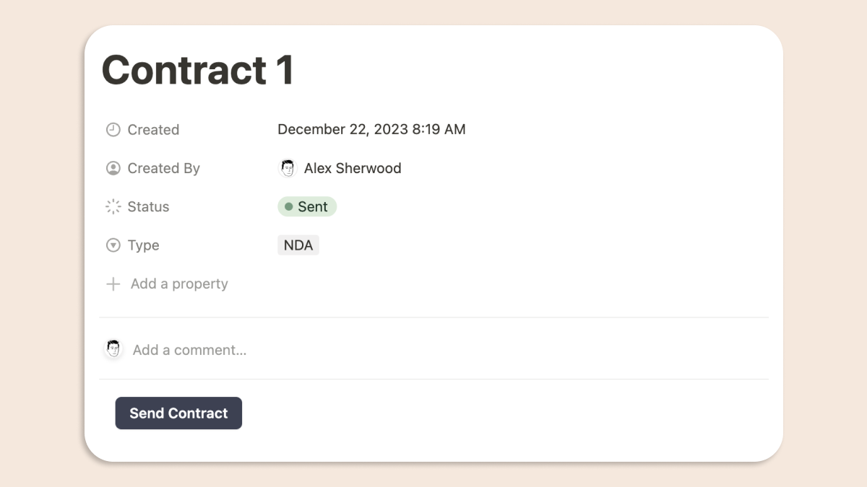
Task: Click the December 22, 2023 created date
Action: [371, 130]
